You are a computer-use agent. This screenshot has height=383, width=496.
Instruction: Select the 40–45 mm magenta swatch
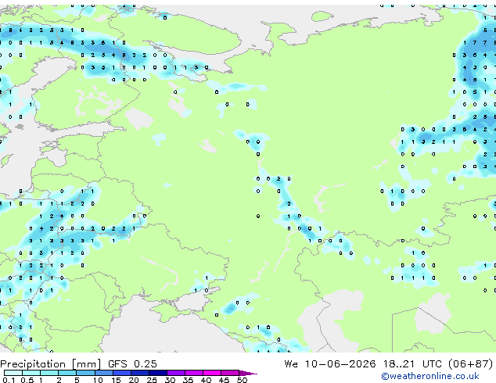click(212, 373)
